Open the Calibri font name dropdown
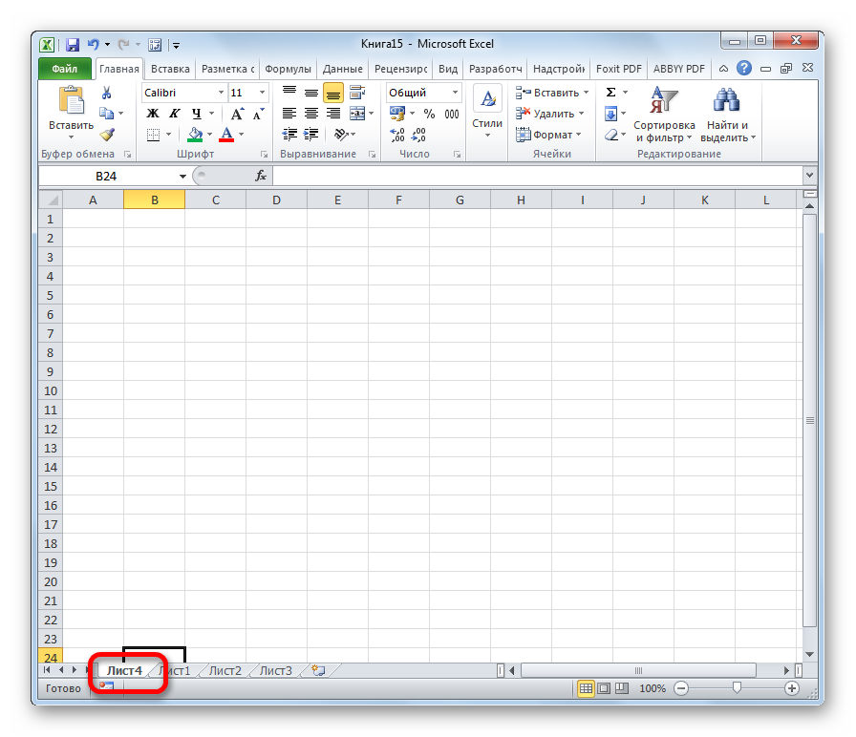Screen dimensions: 856x737 click(221, 93)
